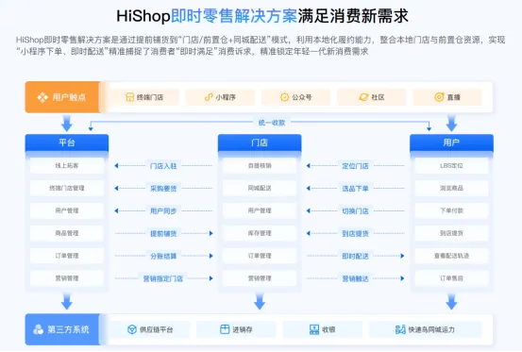Screen dimensions: 522x352
Task: Click LBS定位 in the 用户 column
Action: click(451, 165)
